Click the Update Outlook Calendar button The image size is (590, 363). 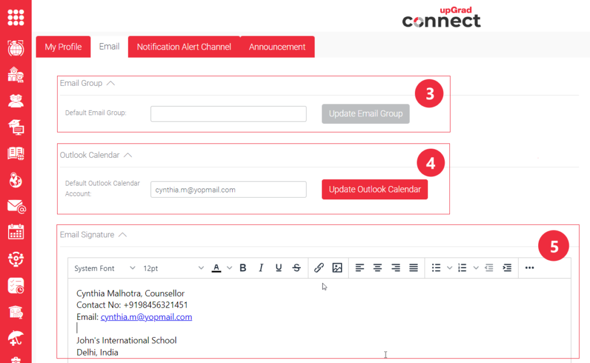[375, 190]
